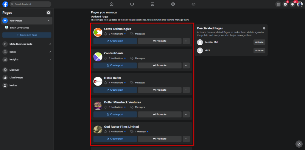Open more options for ContentGenie
This screenshot has width=305, height=150.
[x=186, y=65]
